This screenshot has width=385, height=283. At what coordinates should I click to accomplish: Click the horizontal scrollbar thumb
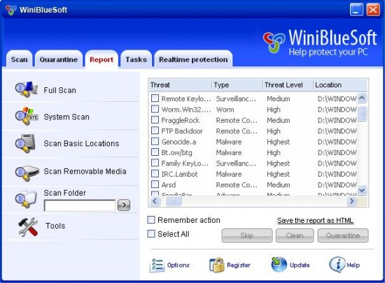(x=173, y=201)
